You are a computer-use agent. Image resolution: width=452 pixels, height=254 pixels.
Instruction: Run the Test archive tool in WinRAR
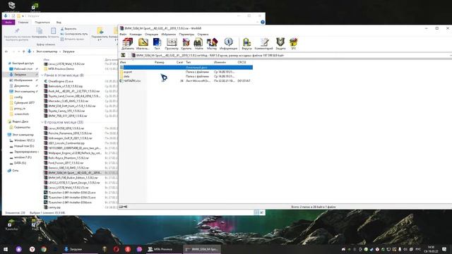click(x=157, y=44)
